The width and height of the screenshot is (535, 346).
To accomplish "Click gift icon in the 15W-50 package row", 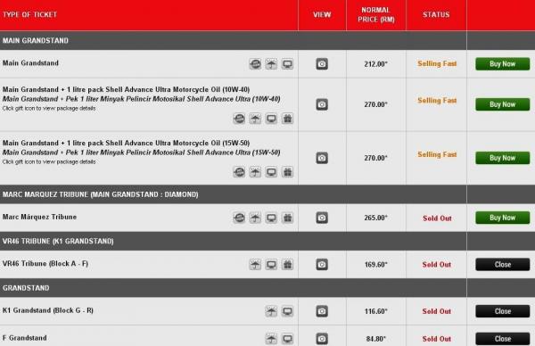I will click(288, 172).
